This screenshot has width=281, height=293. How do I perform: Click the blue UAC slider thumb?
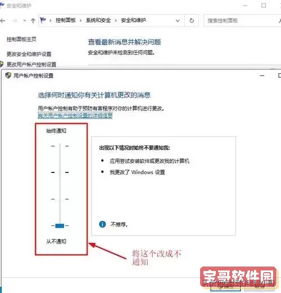[x=60, y=225]
